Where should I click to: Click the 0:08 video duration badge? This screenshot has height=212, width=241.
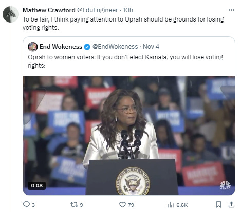click(x=36, y=185)
